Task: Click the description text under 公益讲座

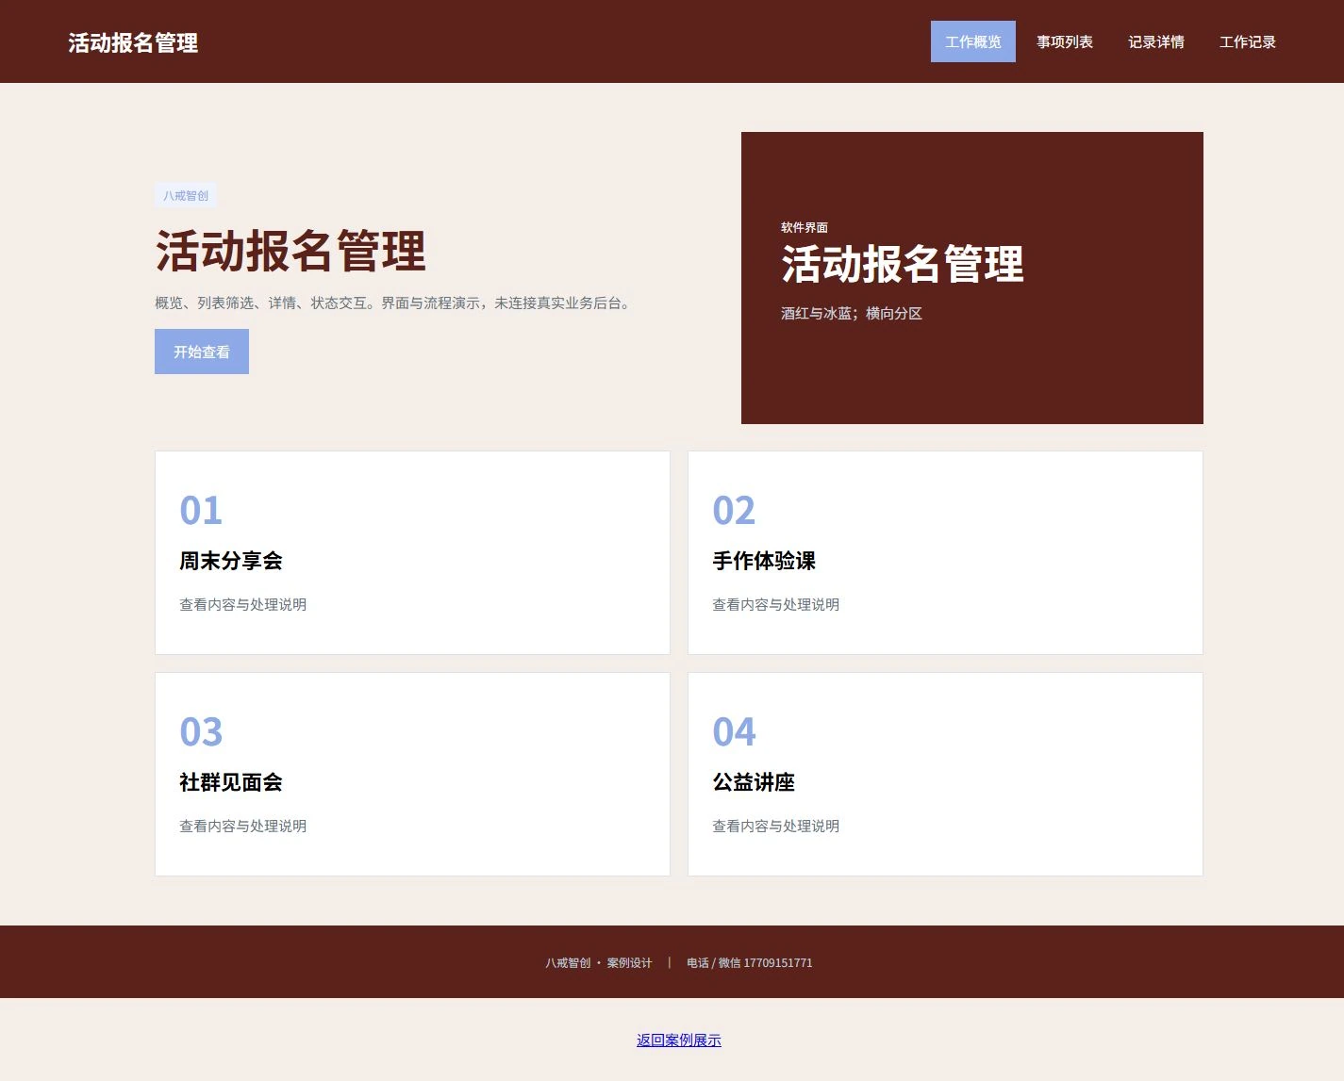Action: coord(775,826)
